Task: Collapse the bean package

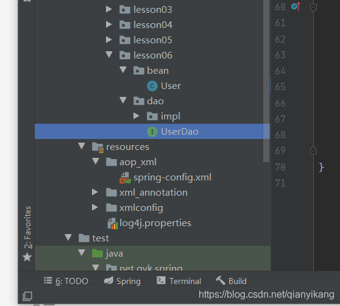Action: [x=123, y=69]
